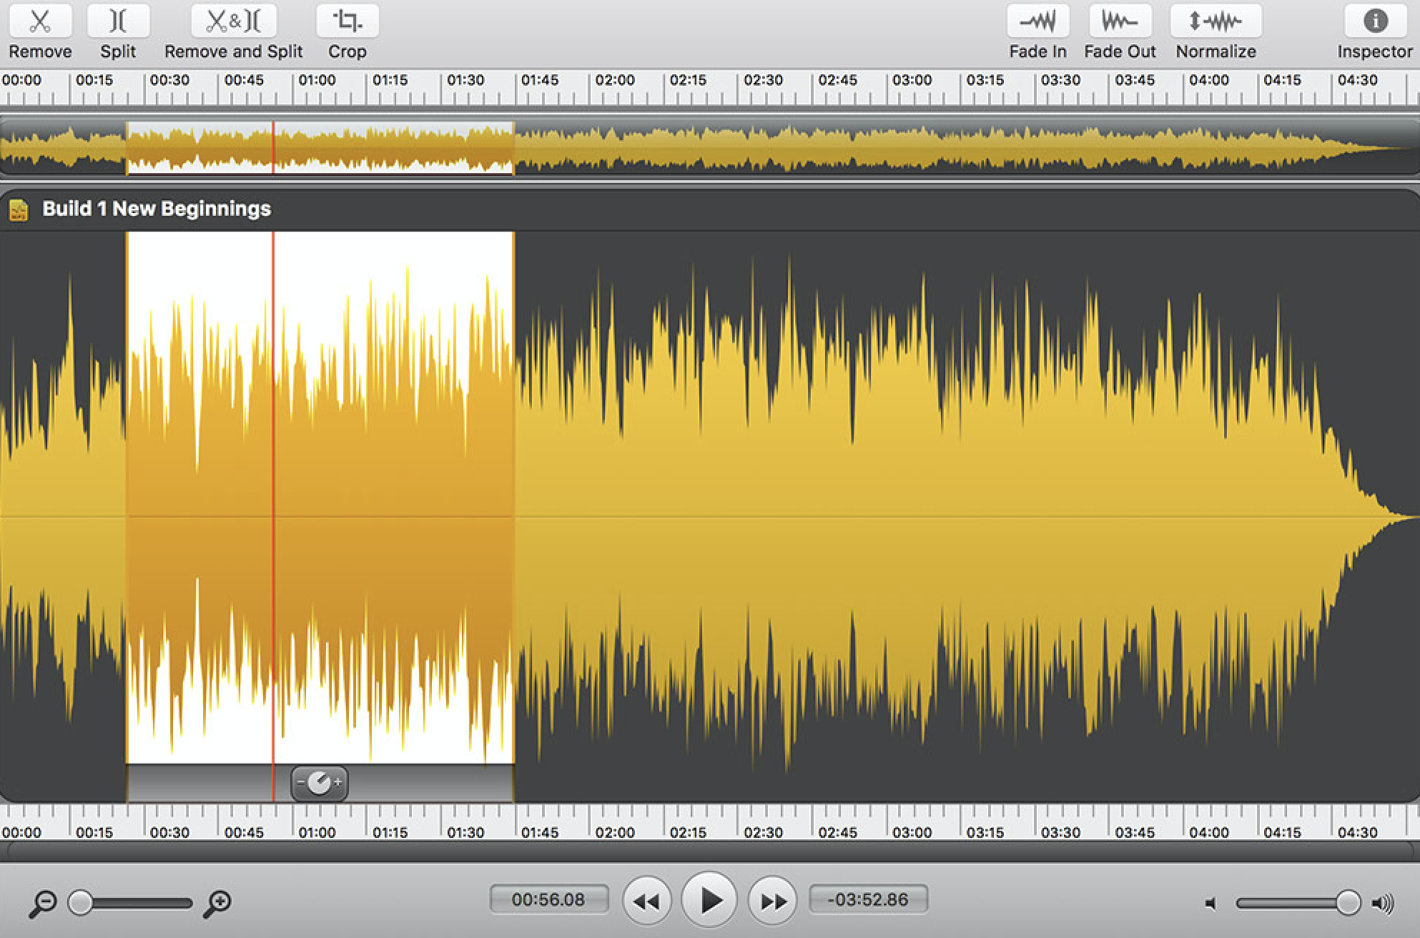1420x938 pixels.
Task: Click the Build 1 New Beginnings file icon
Action: 19,210
